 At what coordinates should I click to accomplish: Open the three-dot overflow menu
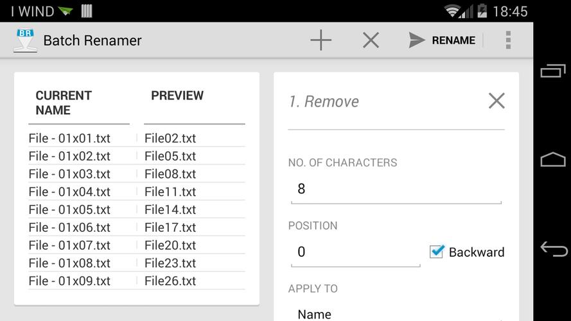[507, 40]
